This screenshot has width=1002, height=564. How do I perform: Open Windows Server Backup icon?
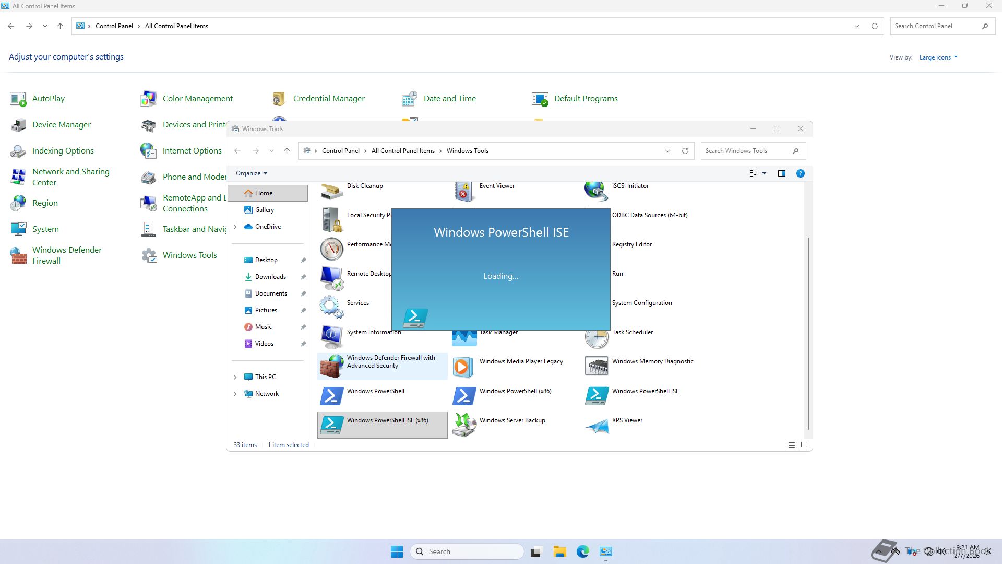[464, 425]
